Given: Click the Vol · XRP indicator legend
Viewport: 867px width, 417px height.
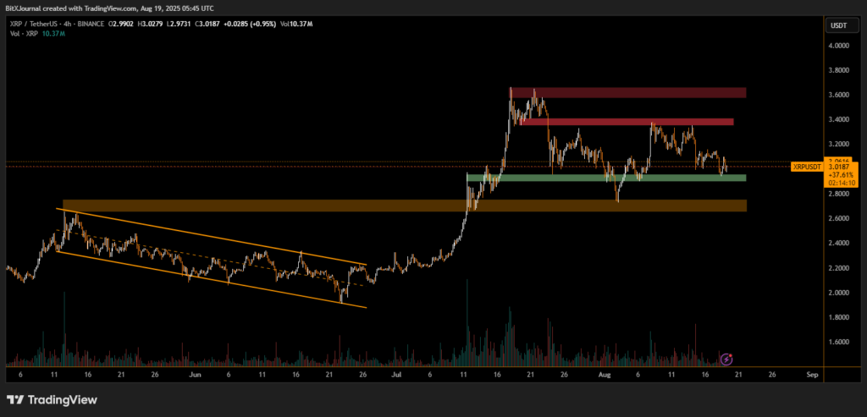Looking at the screenshot, I should pyautogui.click(x=34, y=33).
